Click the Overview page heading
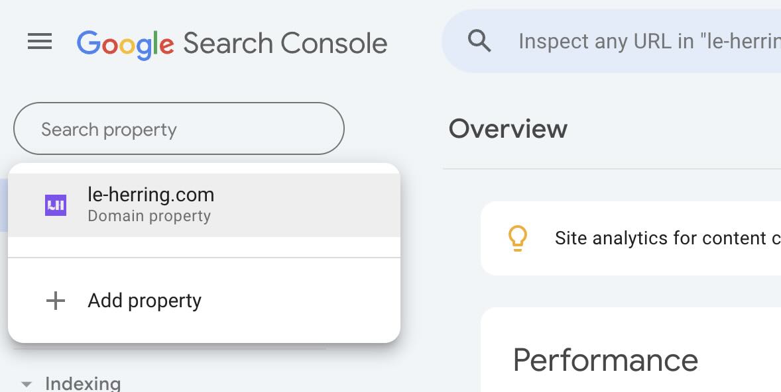Screen dimensions: 781x392 [508, 129]
